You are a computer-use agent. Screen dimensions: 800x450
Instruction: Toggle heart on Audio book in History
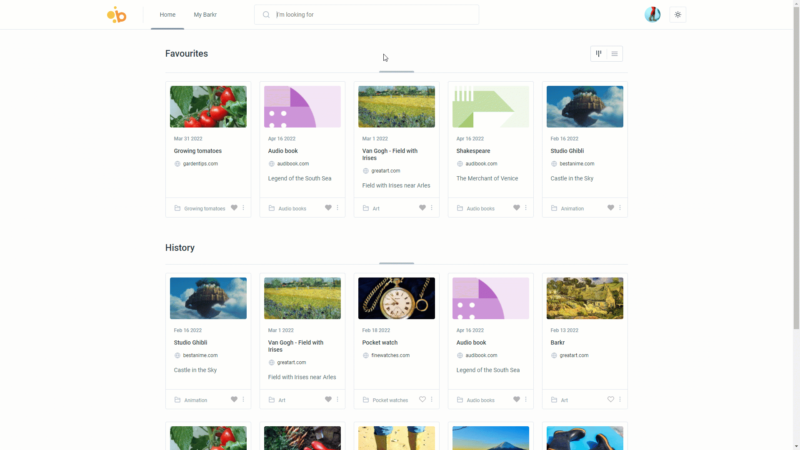point(517,399)
